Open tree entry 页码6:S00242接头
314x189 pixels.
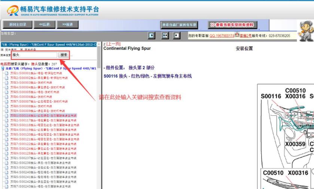43,182
